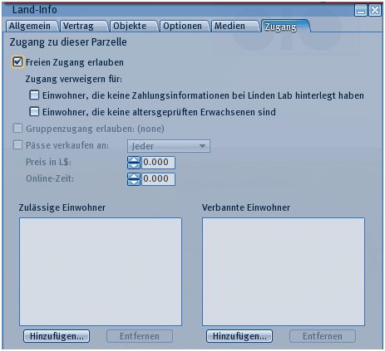Toggle Gruppenzugang erlauben checkbox
This screenshot has height=351, width=385.
tap(17, 129)
